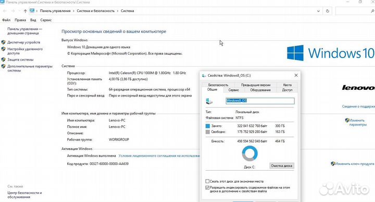Click shield icon next to Диспетчер устройств

click(x=3, y=42)
